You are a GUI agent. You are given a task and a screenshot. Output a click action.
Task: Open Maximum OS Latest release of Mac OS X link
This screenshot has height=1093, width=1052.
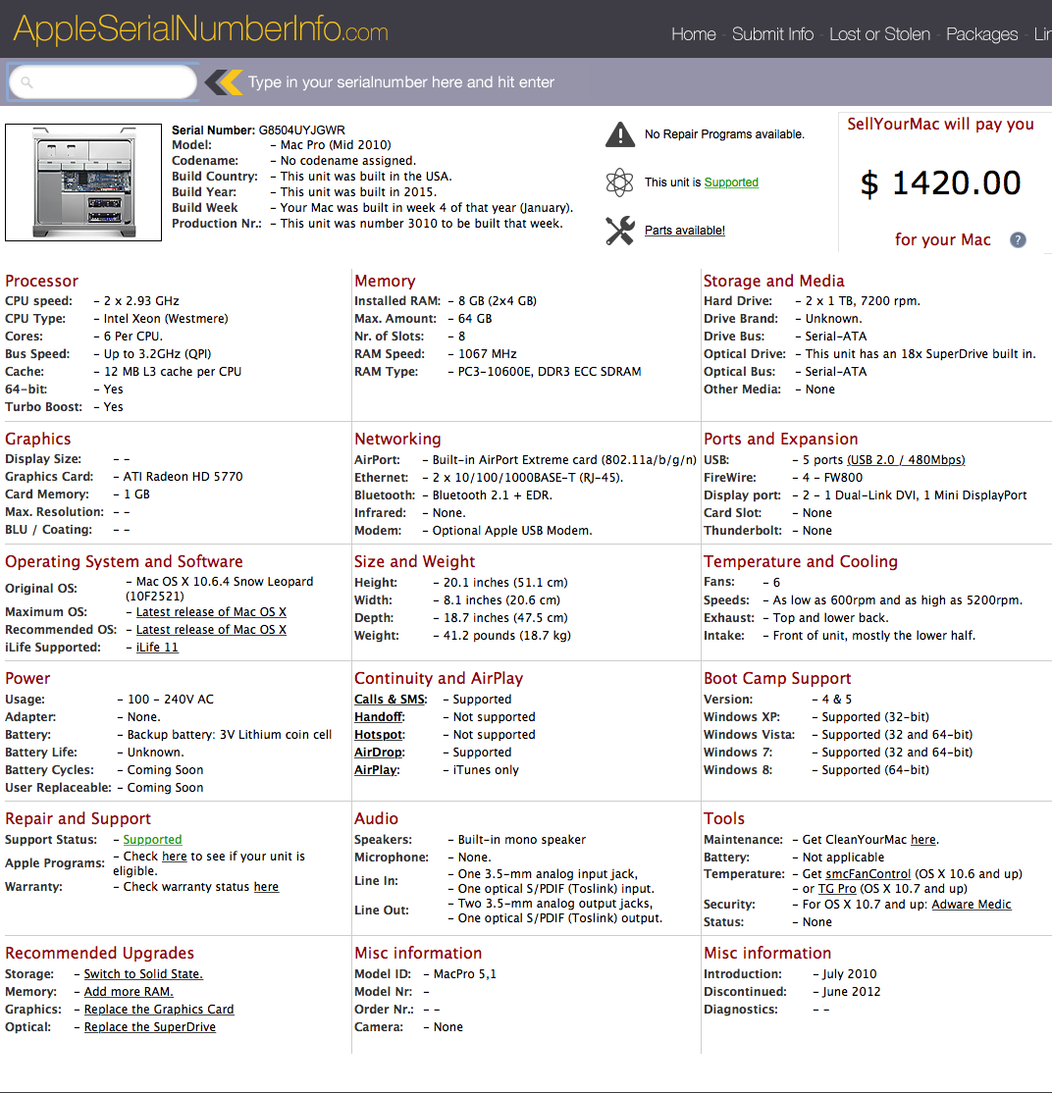[211, 612]
